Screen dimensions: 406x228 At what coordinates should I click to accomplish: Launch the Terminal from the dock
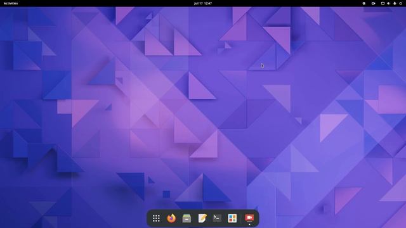coord(217,218)
